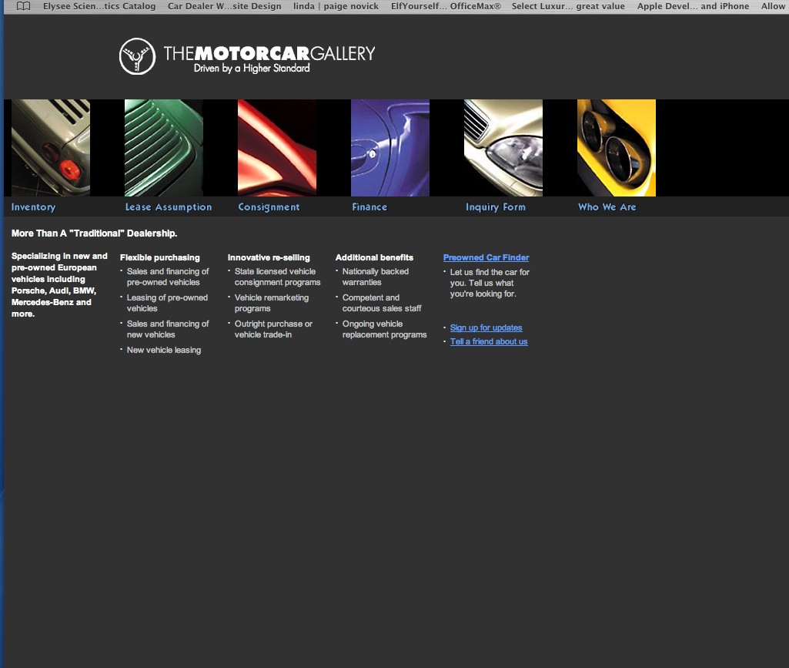Open the Finance navigation link
Viewport: 789px width, 668px height.
pos(369,207)
